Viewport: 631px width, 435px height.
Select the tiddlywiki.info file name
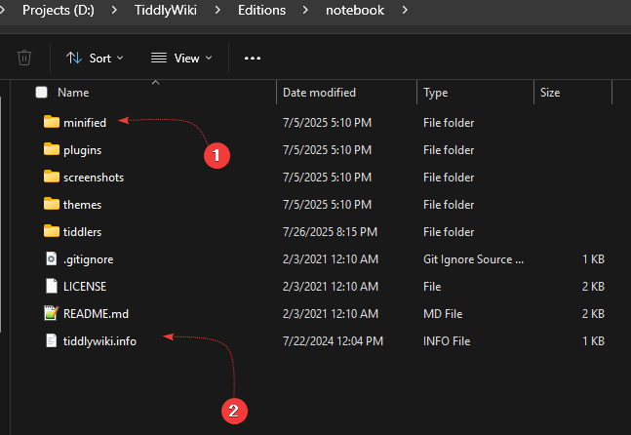click(x=99, y=341)
